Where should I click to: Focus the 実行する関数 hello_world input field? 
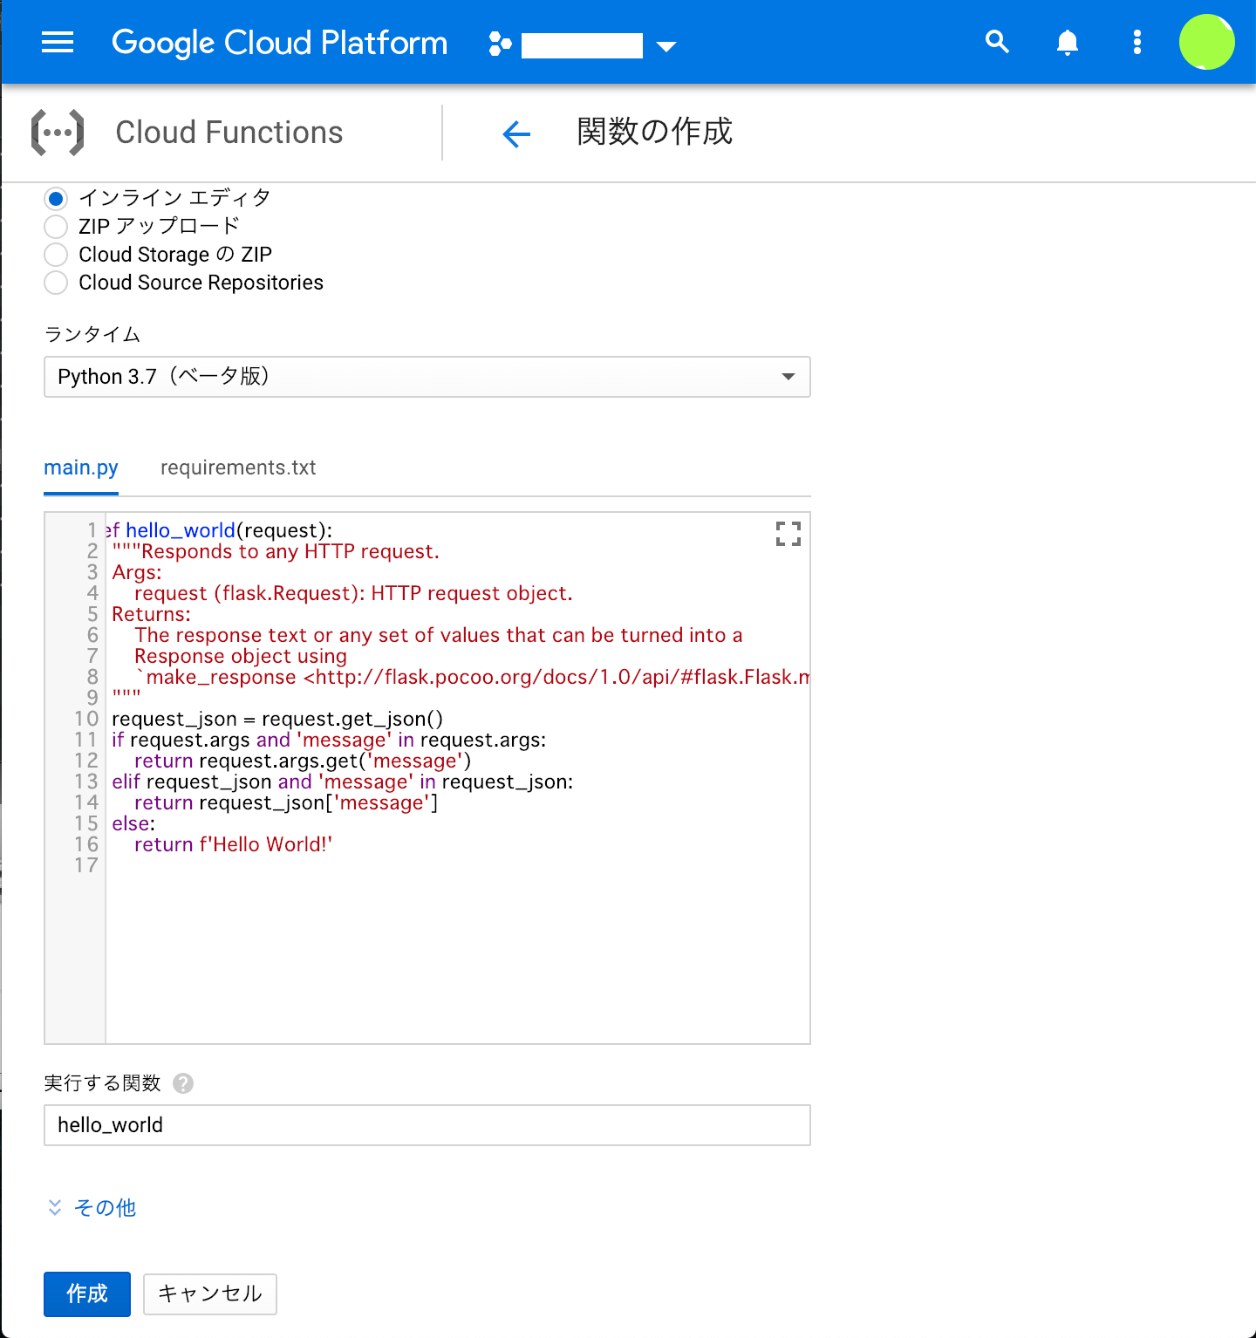coord(427,1125)
